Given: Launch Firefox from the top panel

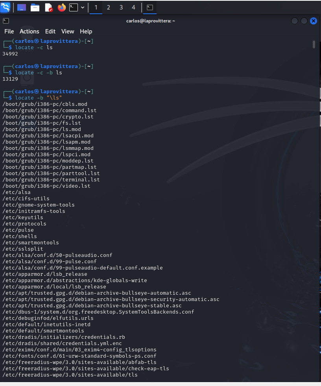Looking at the screenshot, I should (62, 7).
